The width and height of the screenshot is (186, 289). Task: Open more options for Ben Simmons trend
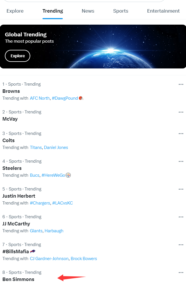pyautogui.click(x=181, y=273)
